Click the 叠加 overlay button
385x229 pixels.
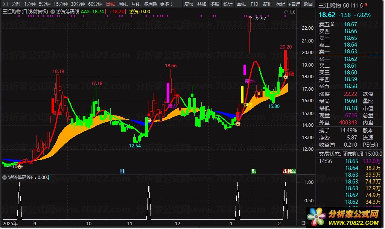coord(202,4)
